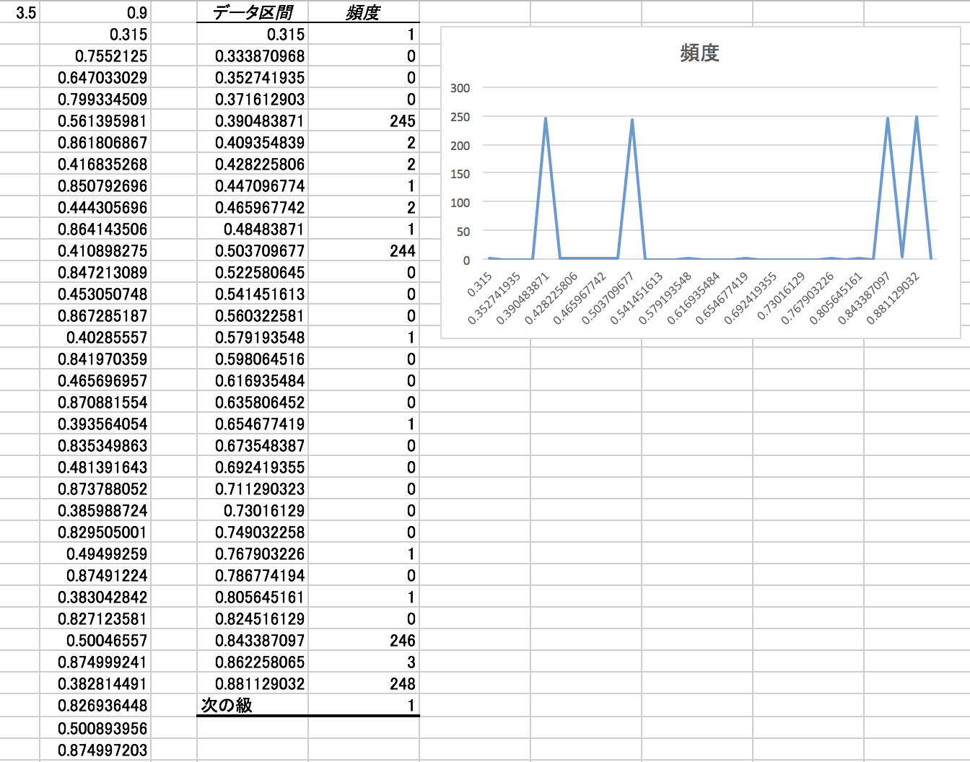Viewport: 970px width, 762px height.
Task: Select the 次の級 cell
Action: tap(253, 705)
